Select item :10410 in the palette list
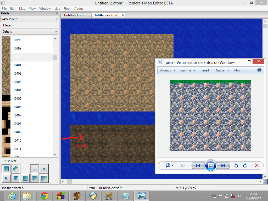This screenshot has width=268, height=201. [27, 141]
